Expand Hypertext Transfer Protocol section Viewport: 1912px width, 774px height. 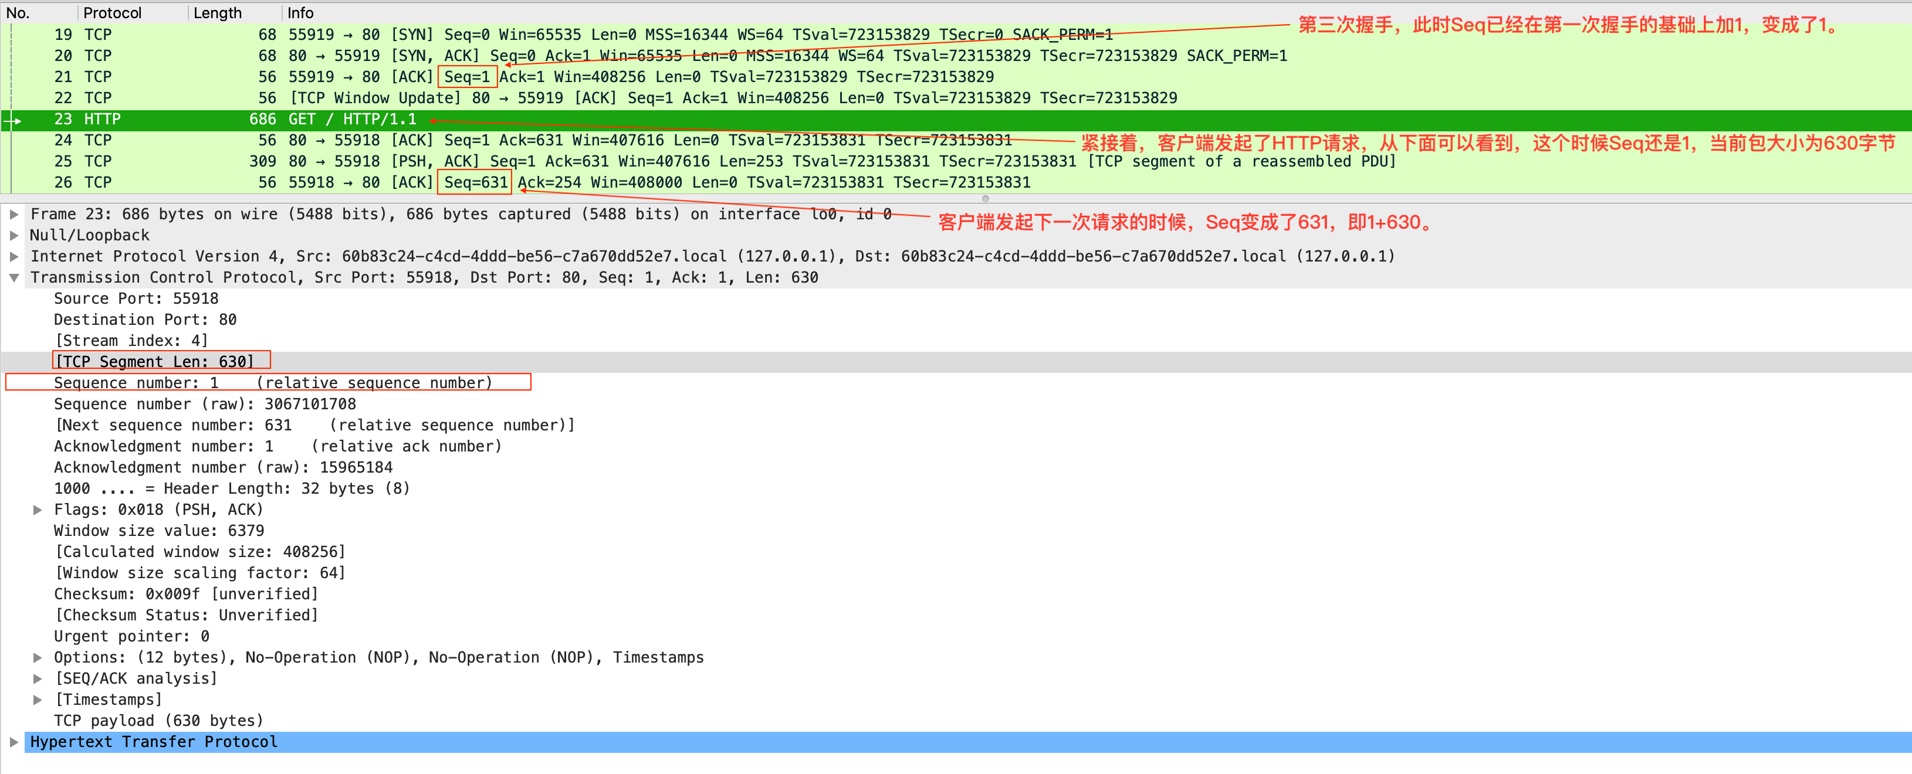13,742
